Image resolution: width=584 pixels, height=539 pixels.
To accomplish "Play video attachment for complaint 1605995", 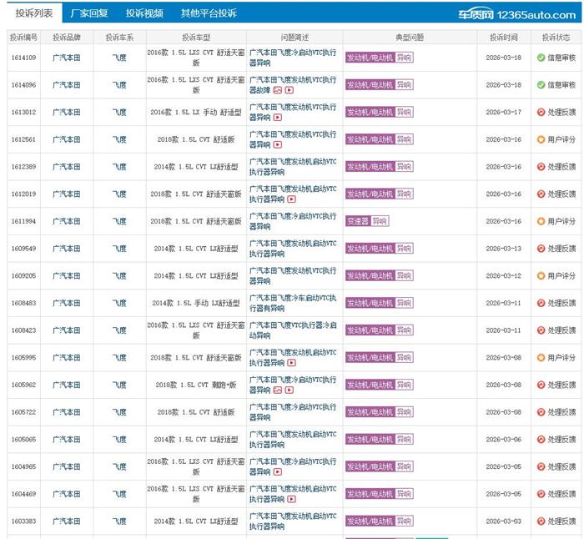I will click(x=291, y=363).
